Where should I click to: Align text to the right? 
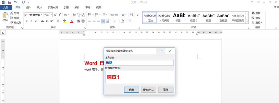tap(98, 21)
